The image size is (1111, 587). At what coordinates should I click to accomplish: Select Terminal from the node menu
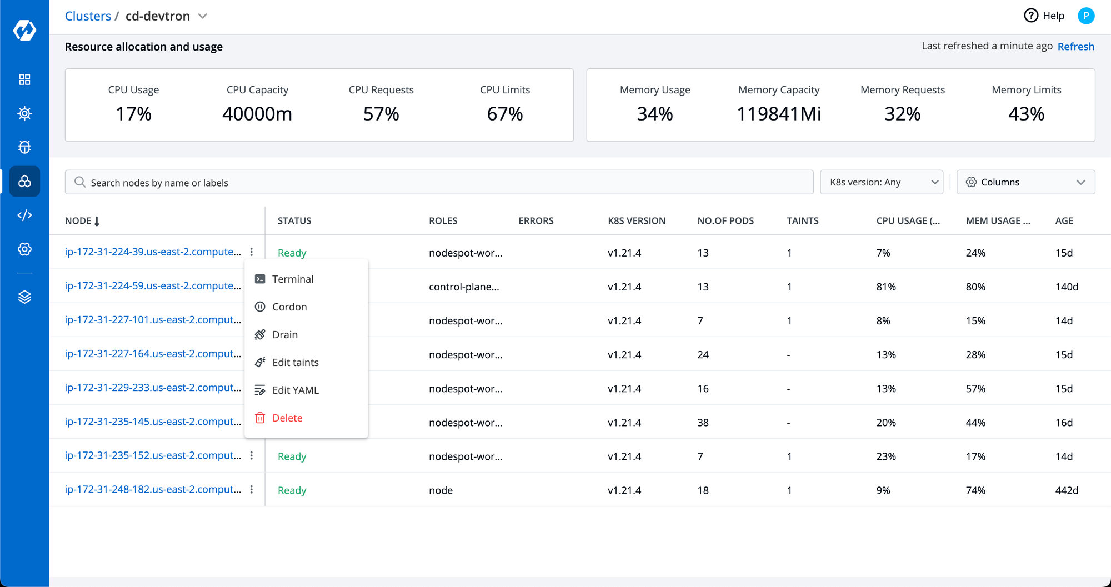coord(306,279)
